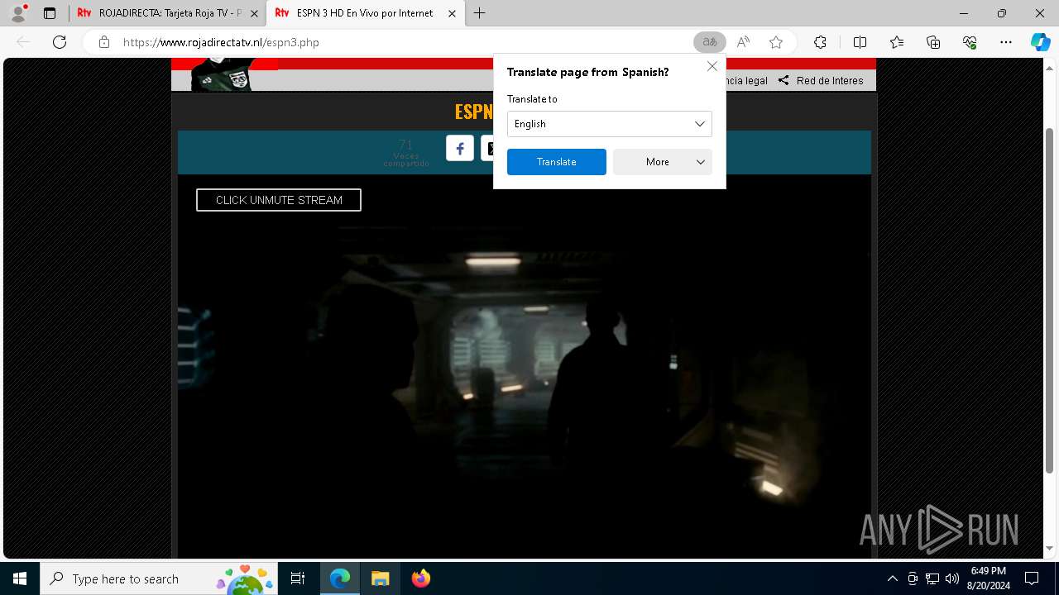This screenshot has width=1059, height=595.
Task: Launch Firefox from taskbar
Action: [x=420, y=578]
